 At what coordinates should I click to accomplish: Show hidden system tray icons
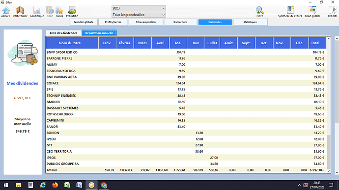pos(299,185)
